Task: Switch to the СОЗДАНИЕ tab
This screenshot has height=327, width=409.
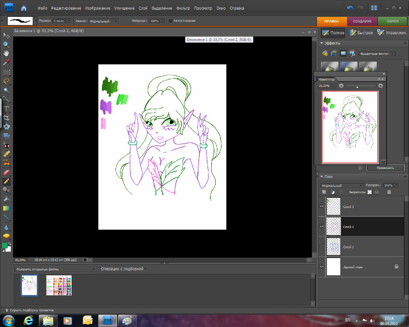Action: (362, 21)
